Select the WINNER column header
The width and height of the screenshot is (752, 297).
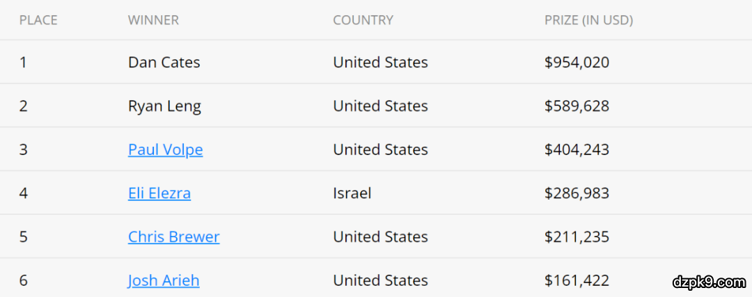(x=153, y=20)
